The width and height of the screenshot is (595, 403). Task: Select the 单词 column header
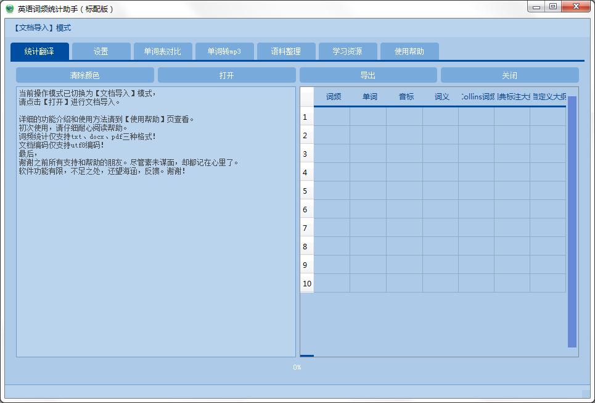point(369,97)
